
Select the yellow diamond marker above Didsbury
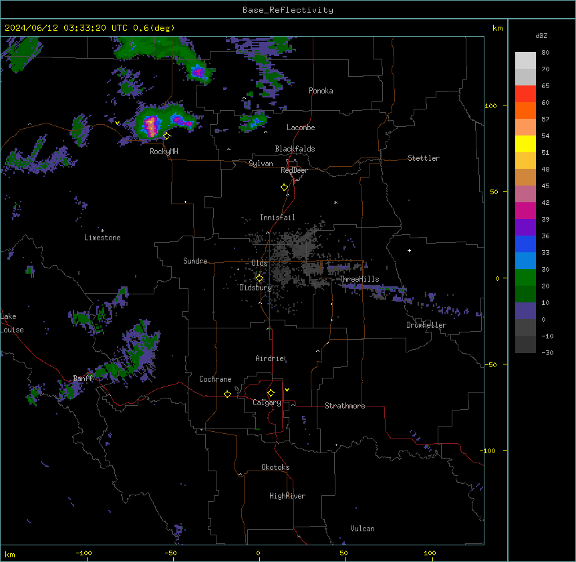pyautogui.click(x=259, y=278)
